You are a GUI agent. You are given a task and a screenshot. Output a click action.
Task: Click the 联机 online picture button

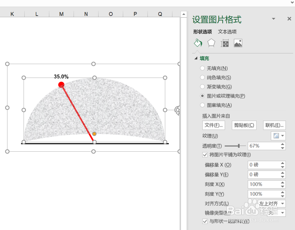pos(274,125)
